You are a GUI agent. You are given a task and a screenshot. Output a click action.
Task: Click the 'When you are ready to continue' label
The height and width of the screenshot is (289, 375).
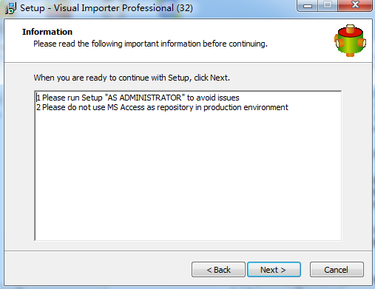coord(132,78)
